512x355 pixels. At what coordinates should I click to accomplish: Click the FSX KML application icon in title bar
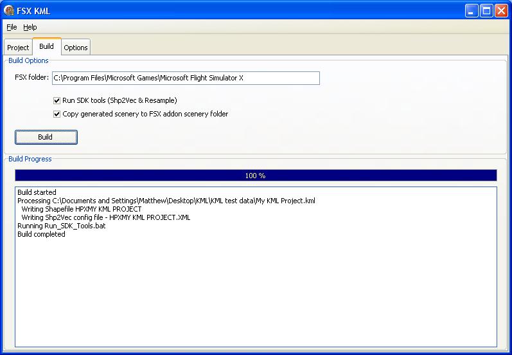9,10
